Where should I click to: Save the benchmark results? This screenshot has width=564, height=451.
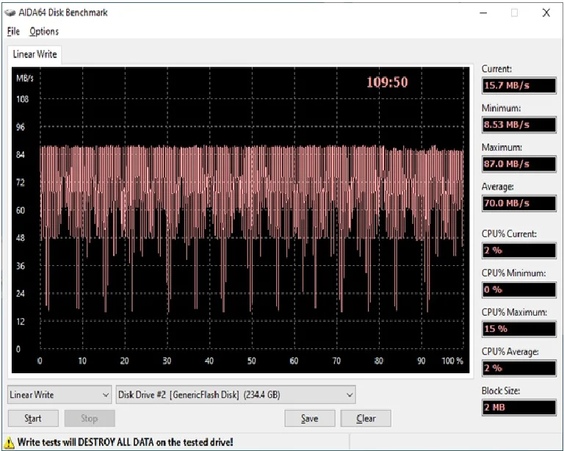[310, 418]
